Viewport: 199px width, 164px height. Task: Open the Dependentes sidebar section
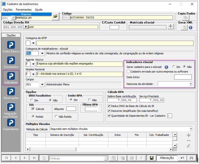point(11,124)
